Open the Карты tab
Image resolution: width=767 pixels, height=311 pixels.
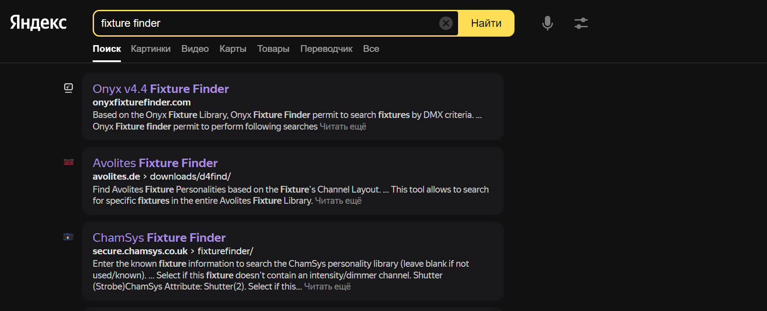(x=233, y=49)
